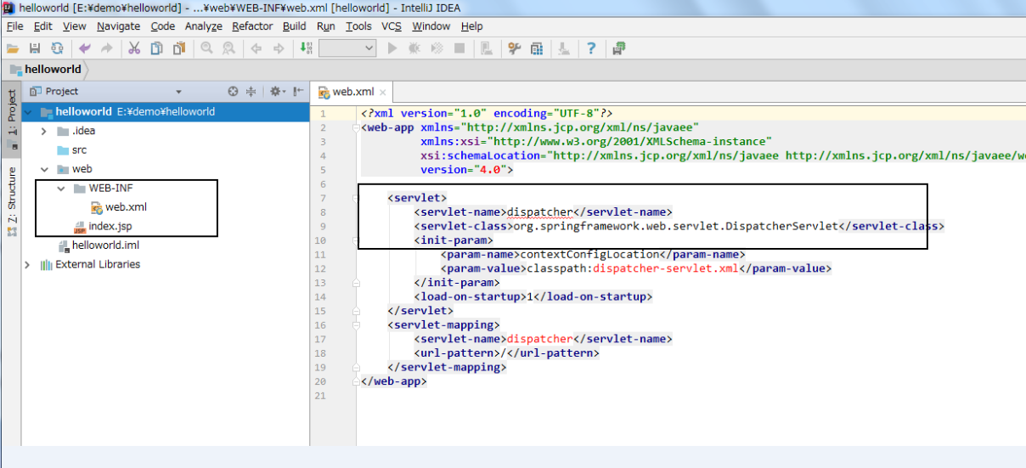Image resolution: width=1026 pixels, height=468 pixels.
Task: Open the VCS menu
Action: click(x=391, y=26)
